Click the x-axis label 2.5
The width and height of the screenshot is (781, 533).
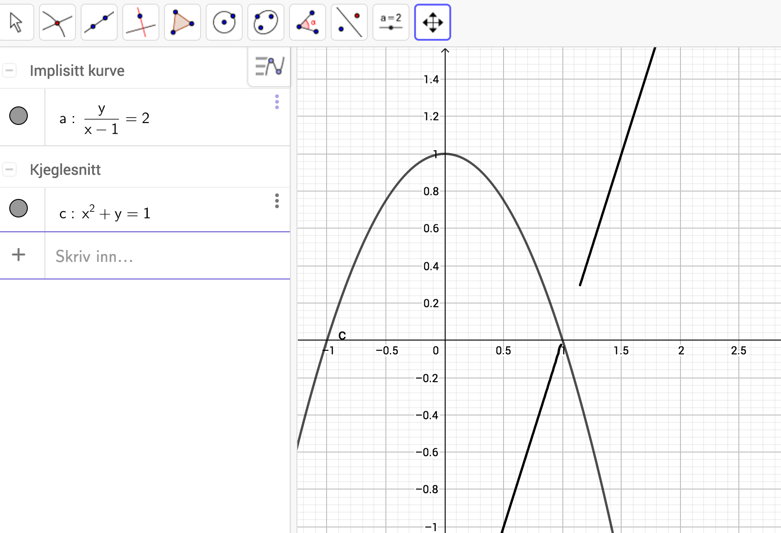click(x=739, y=351)
